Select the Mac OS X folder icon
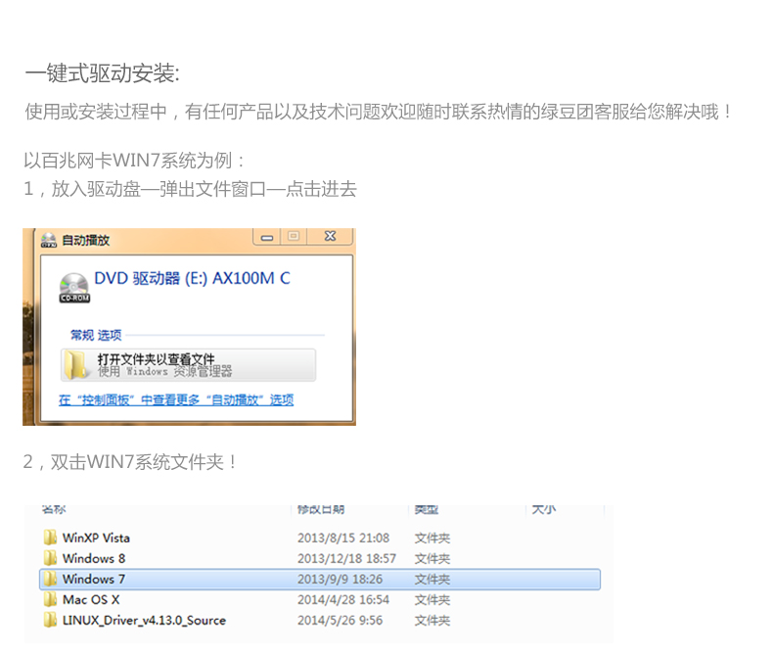The width and height of the screenshot is (773, 655). (x=50, y=600)
